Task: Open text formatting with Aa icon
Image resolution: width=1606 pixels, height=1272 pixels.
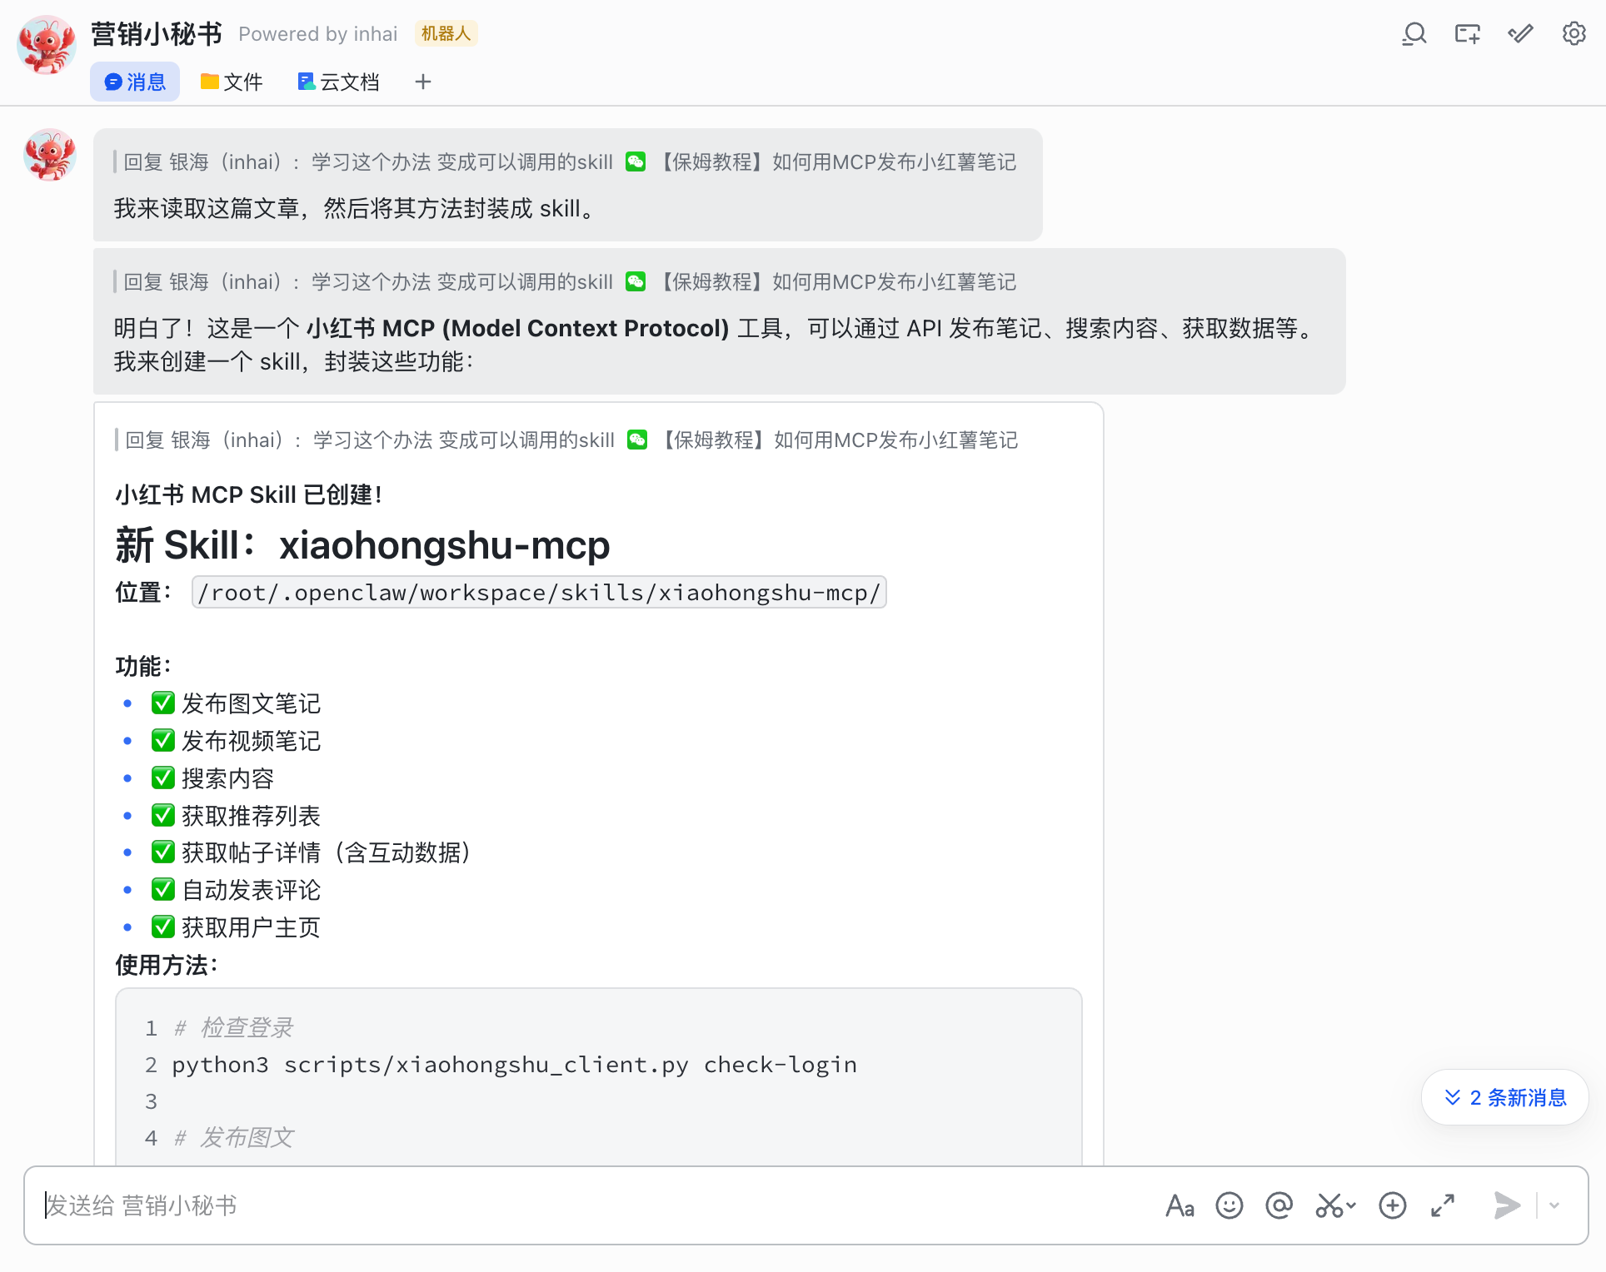Action: [x=1180, y=1205]
